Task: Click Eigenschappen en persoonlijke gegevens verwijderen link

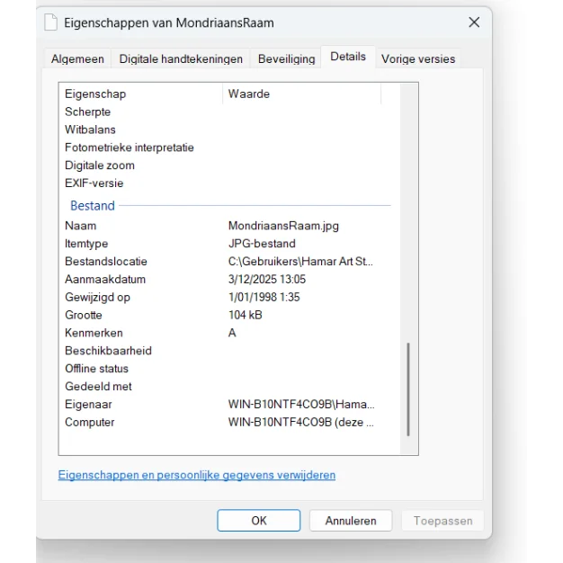Action: (196, 475)
